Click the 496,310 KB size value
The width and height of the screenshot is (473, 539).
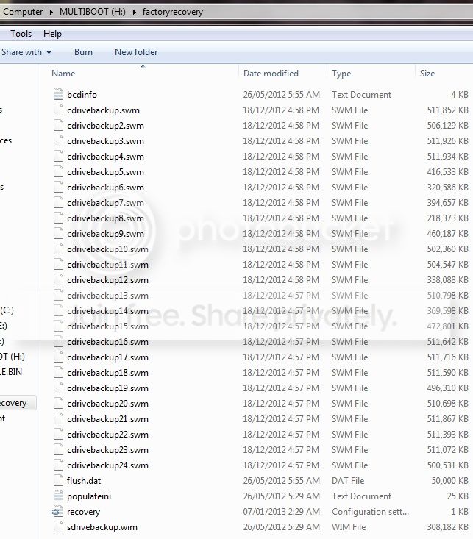click(x=447, y=388)
